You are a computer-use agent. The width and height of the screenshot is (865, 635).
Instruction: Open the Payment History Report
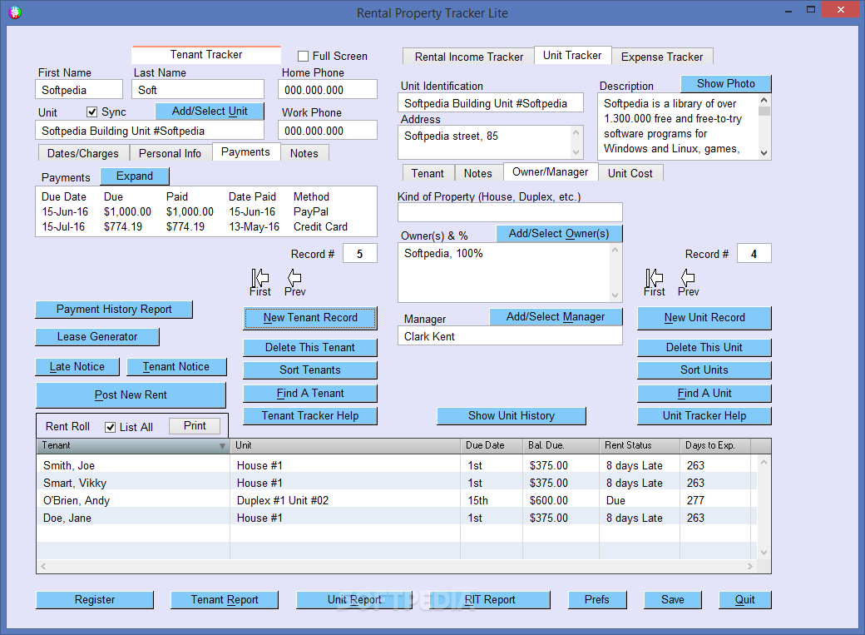(114, 310)
